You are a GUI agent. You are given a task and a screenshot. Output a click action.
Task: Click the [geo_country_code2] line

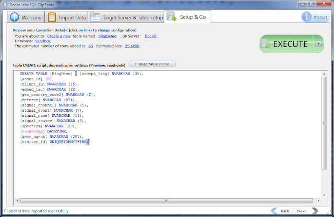click(57, 94)
